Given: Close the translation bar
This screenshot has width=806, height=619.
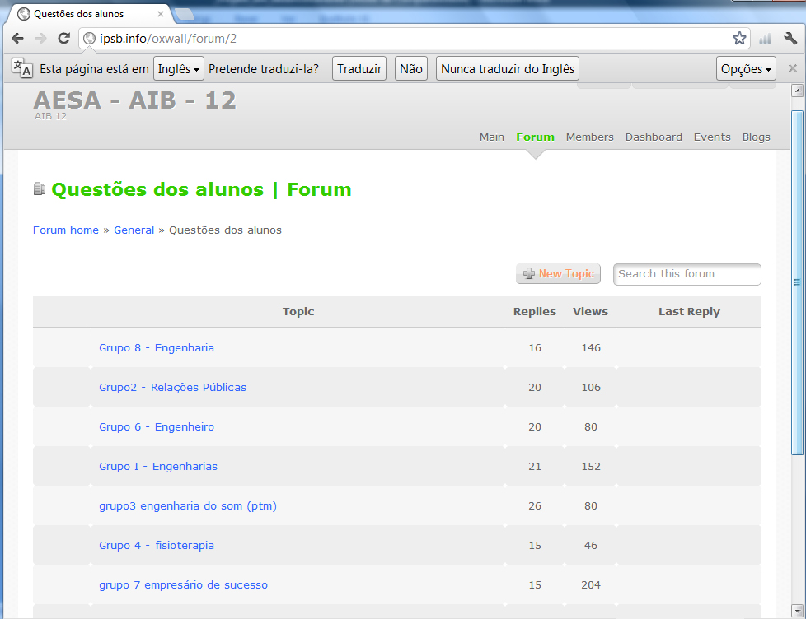Looking at the screenshot, I should pyautogui.click(x=792, y=68).
